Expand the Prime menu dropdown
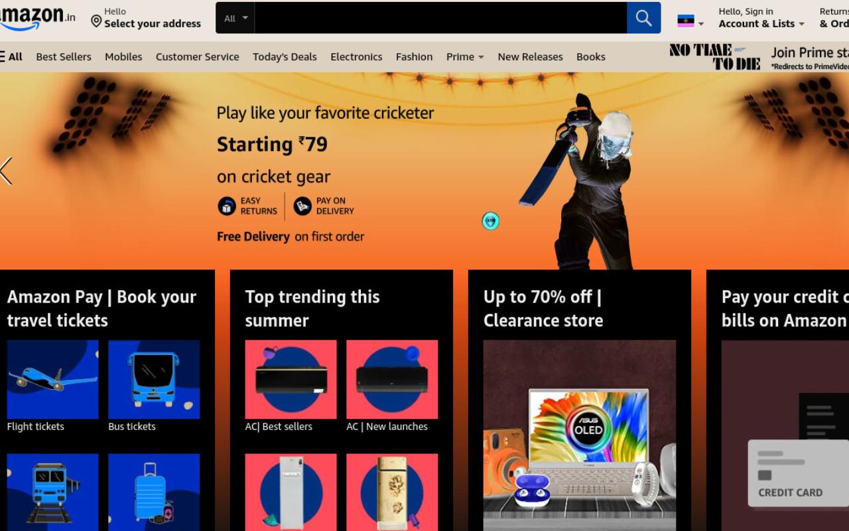 [465, 56]
